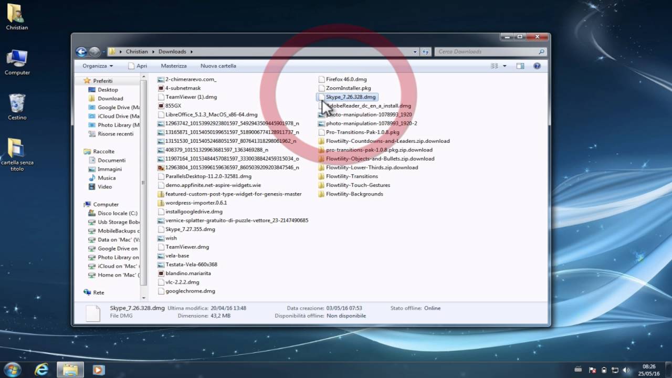The image size is (672, 378).
Task: Select the vlc-2.2.2.dmg file
Action: coord(178,282)
